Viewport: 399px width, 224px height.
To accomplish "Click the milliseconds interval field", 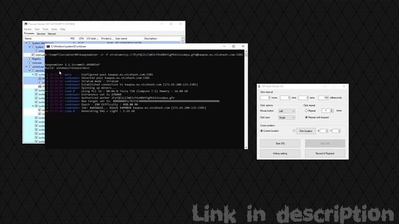I will click(x=324, y=98).
